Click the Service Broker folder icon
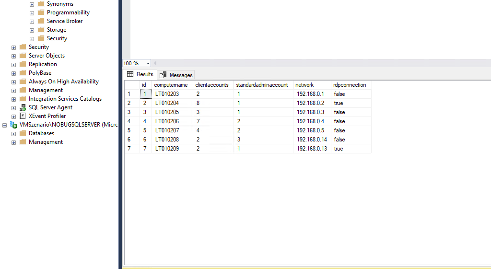The height and width of the screenshot is (269, 491). (x=41, y=21)
